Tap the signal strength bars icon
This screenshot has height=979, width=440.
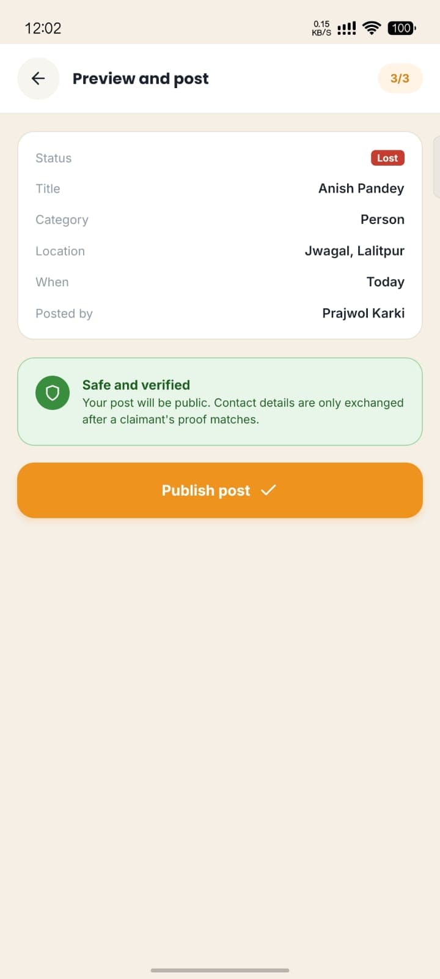click(346, 28)
